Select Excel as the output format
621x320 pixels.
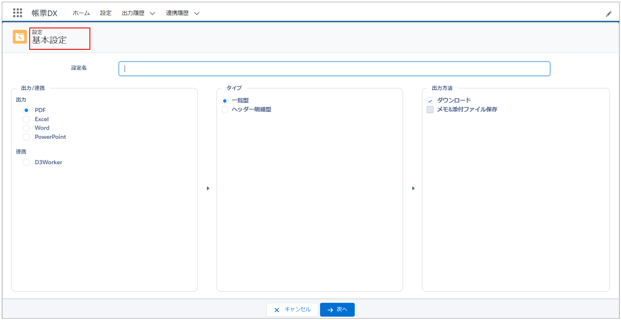(26, 119)
